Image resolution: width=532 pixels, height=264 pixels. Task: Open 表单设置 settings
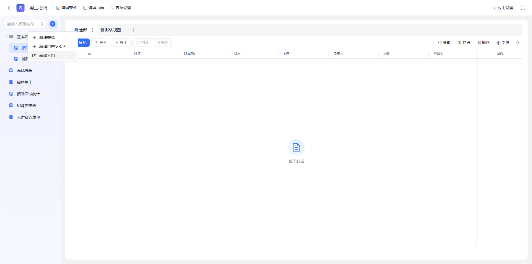coord(121,8)
